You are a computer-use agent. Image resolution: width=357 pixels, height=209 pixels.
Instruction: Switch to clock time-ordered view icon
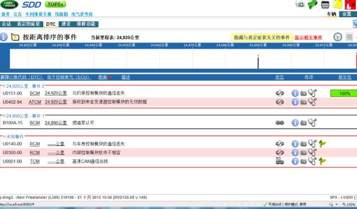click(338, 37)
